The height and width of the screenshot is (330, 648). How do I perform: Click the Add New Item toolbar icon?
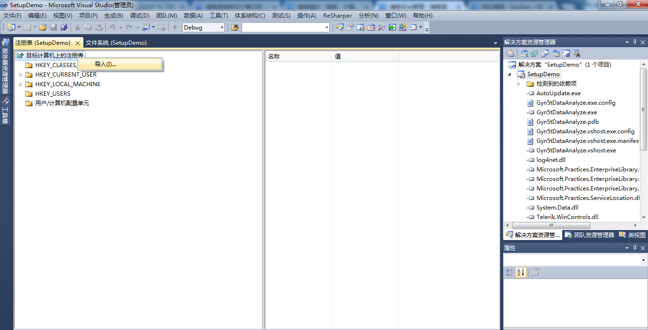27,28
